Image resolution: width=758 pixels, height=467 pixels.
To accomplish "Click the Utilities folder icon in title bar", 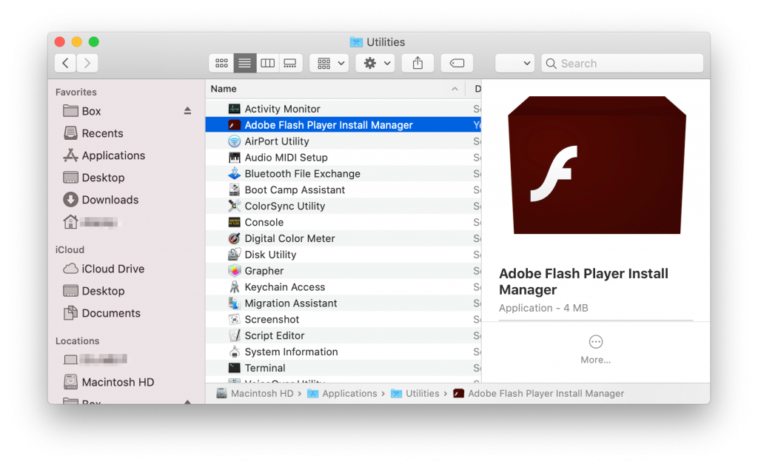I will click(x=356, y=42).
